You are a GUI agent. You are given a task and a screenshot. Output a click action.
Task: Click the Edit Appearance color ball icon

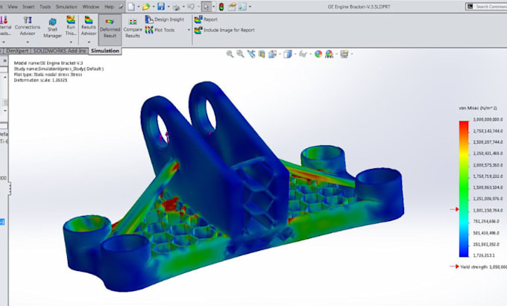click(318, 54)
